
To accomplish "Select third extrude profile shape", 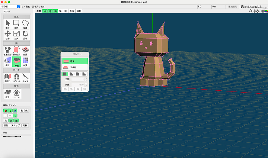I will click(x=77, y=74).
